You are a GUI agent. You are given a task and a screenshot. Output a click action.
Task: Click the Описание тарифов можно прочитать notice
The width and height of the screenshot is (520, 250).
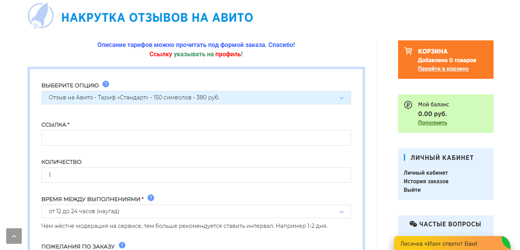[196, 45]
